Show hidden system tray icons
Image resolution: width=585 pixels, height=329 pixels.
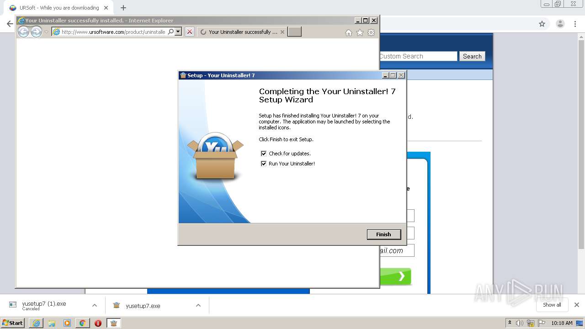(510, 323)
